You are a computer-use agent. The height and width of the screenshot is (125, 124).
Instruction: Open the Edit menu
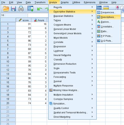(x=11, y=2)
